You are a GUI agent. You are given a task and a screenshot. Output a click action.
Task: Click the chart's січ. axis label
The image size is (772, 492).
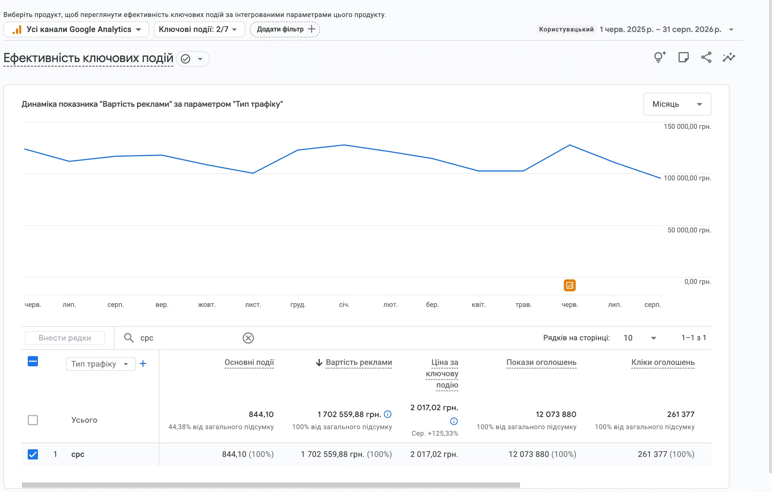pos(344,305)
